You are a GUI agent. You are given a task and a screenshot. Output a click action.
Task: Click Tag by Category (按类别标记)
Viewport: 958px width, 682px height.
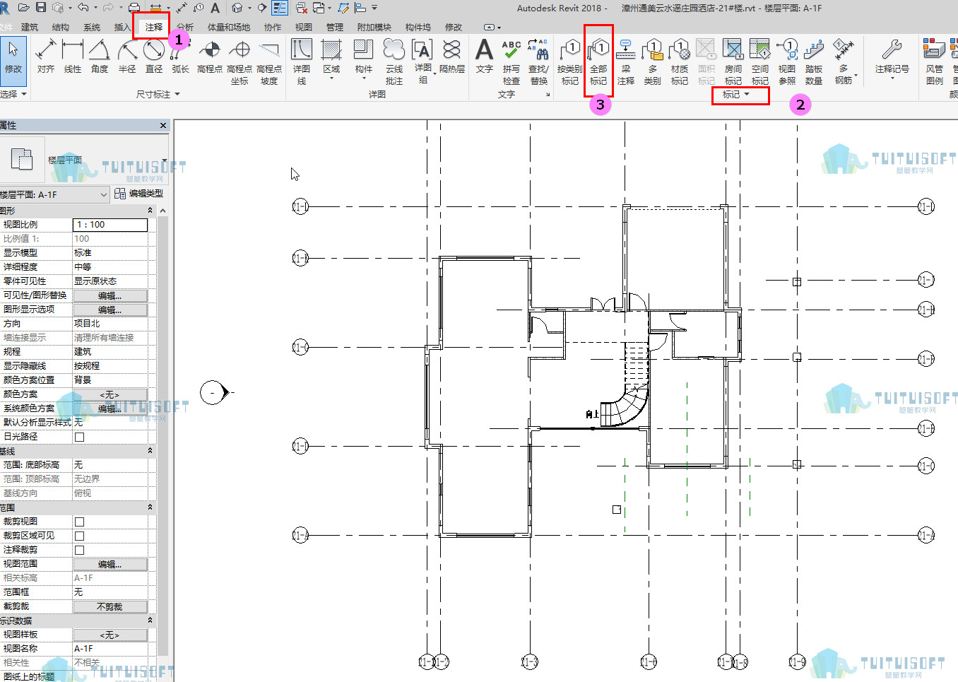click(570, 61)
